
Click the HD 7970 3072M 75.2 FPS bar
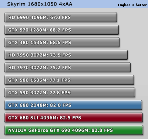click(x=67, y=67)
